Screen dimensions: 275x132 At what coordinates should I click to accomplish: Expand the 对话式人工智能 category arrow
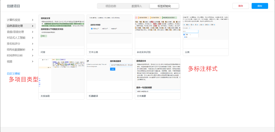[33, 38]
